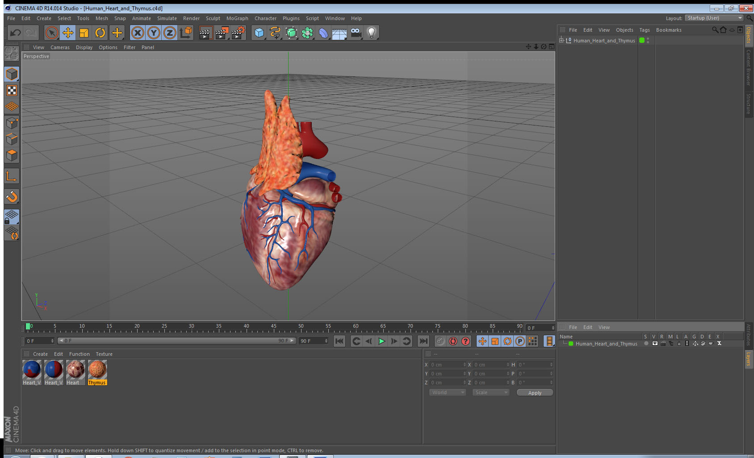Open the Content Browser side tab
This screenshot has width=754, height=458.
tap(749, 67)
